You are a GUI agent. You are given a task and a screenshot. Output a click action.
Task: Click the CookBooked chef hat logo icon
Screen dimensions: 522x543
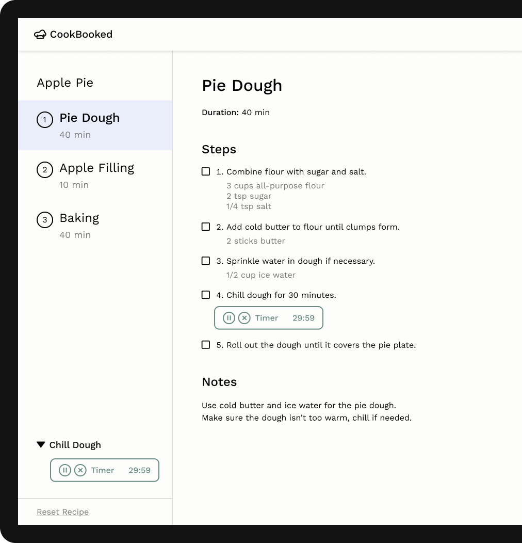[x=40, y=34]
